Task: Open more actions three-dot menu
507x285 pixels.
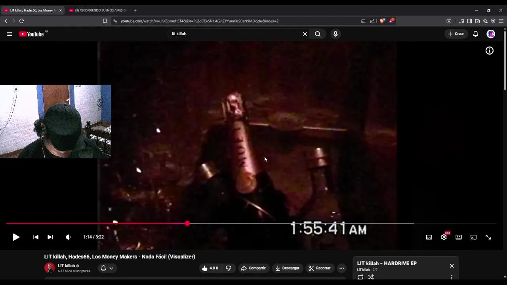Action: [341, 268]
